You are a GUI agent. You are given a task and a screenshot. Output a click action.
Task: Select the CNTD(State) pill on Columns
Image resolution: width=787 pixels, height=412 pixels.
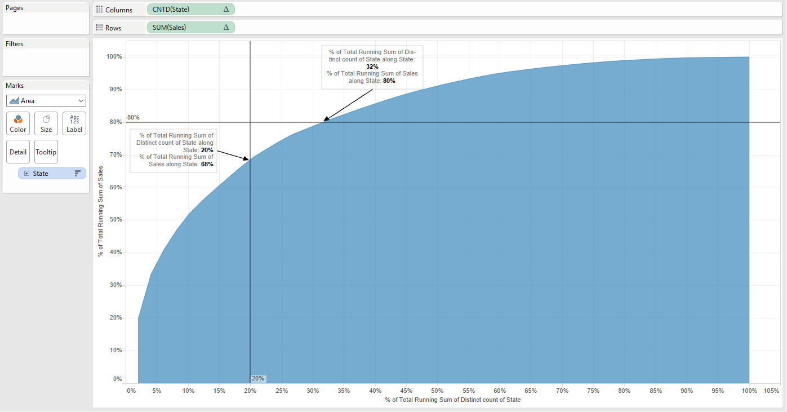[190, 10]
